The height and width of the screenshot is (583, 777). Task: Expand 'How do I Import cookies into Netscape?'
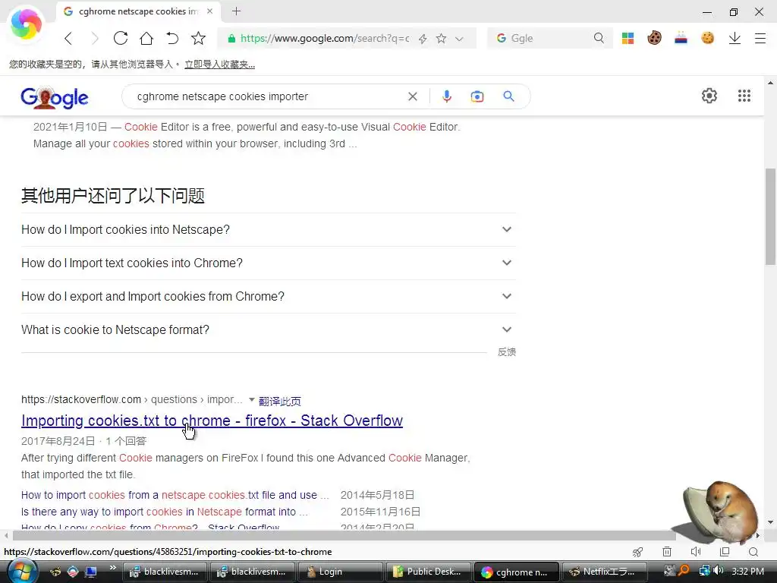coord(268,229)
